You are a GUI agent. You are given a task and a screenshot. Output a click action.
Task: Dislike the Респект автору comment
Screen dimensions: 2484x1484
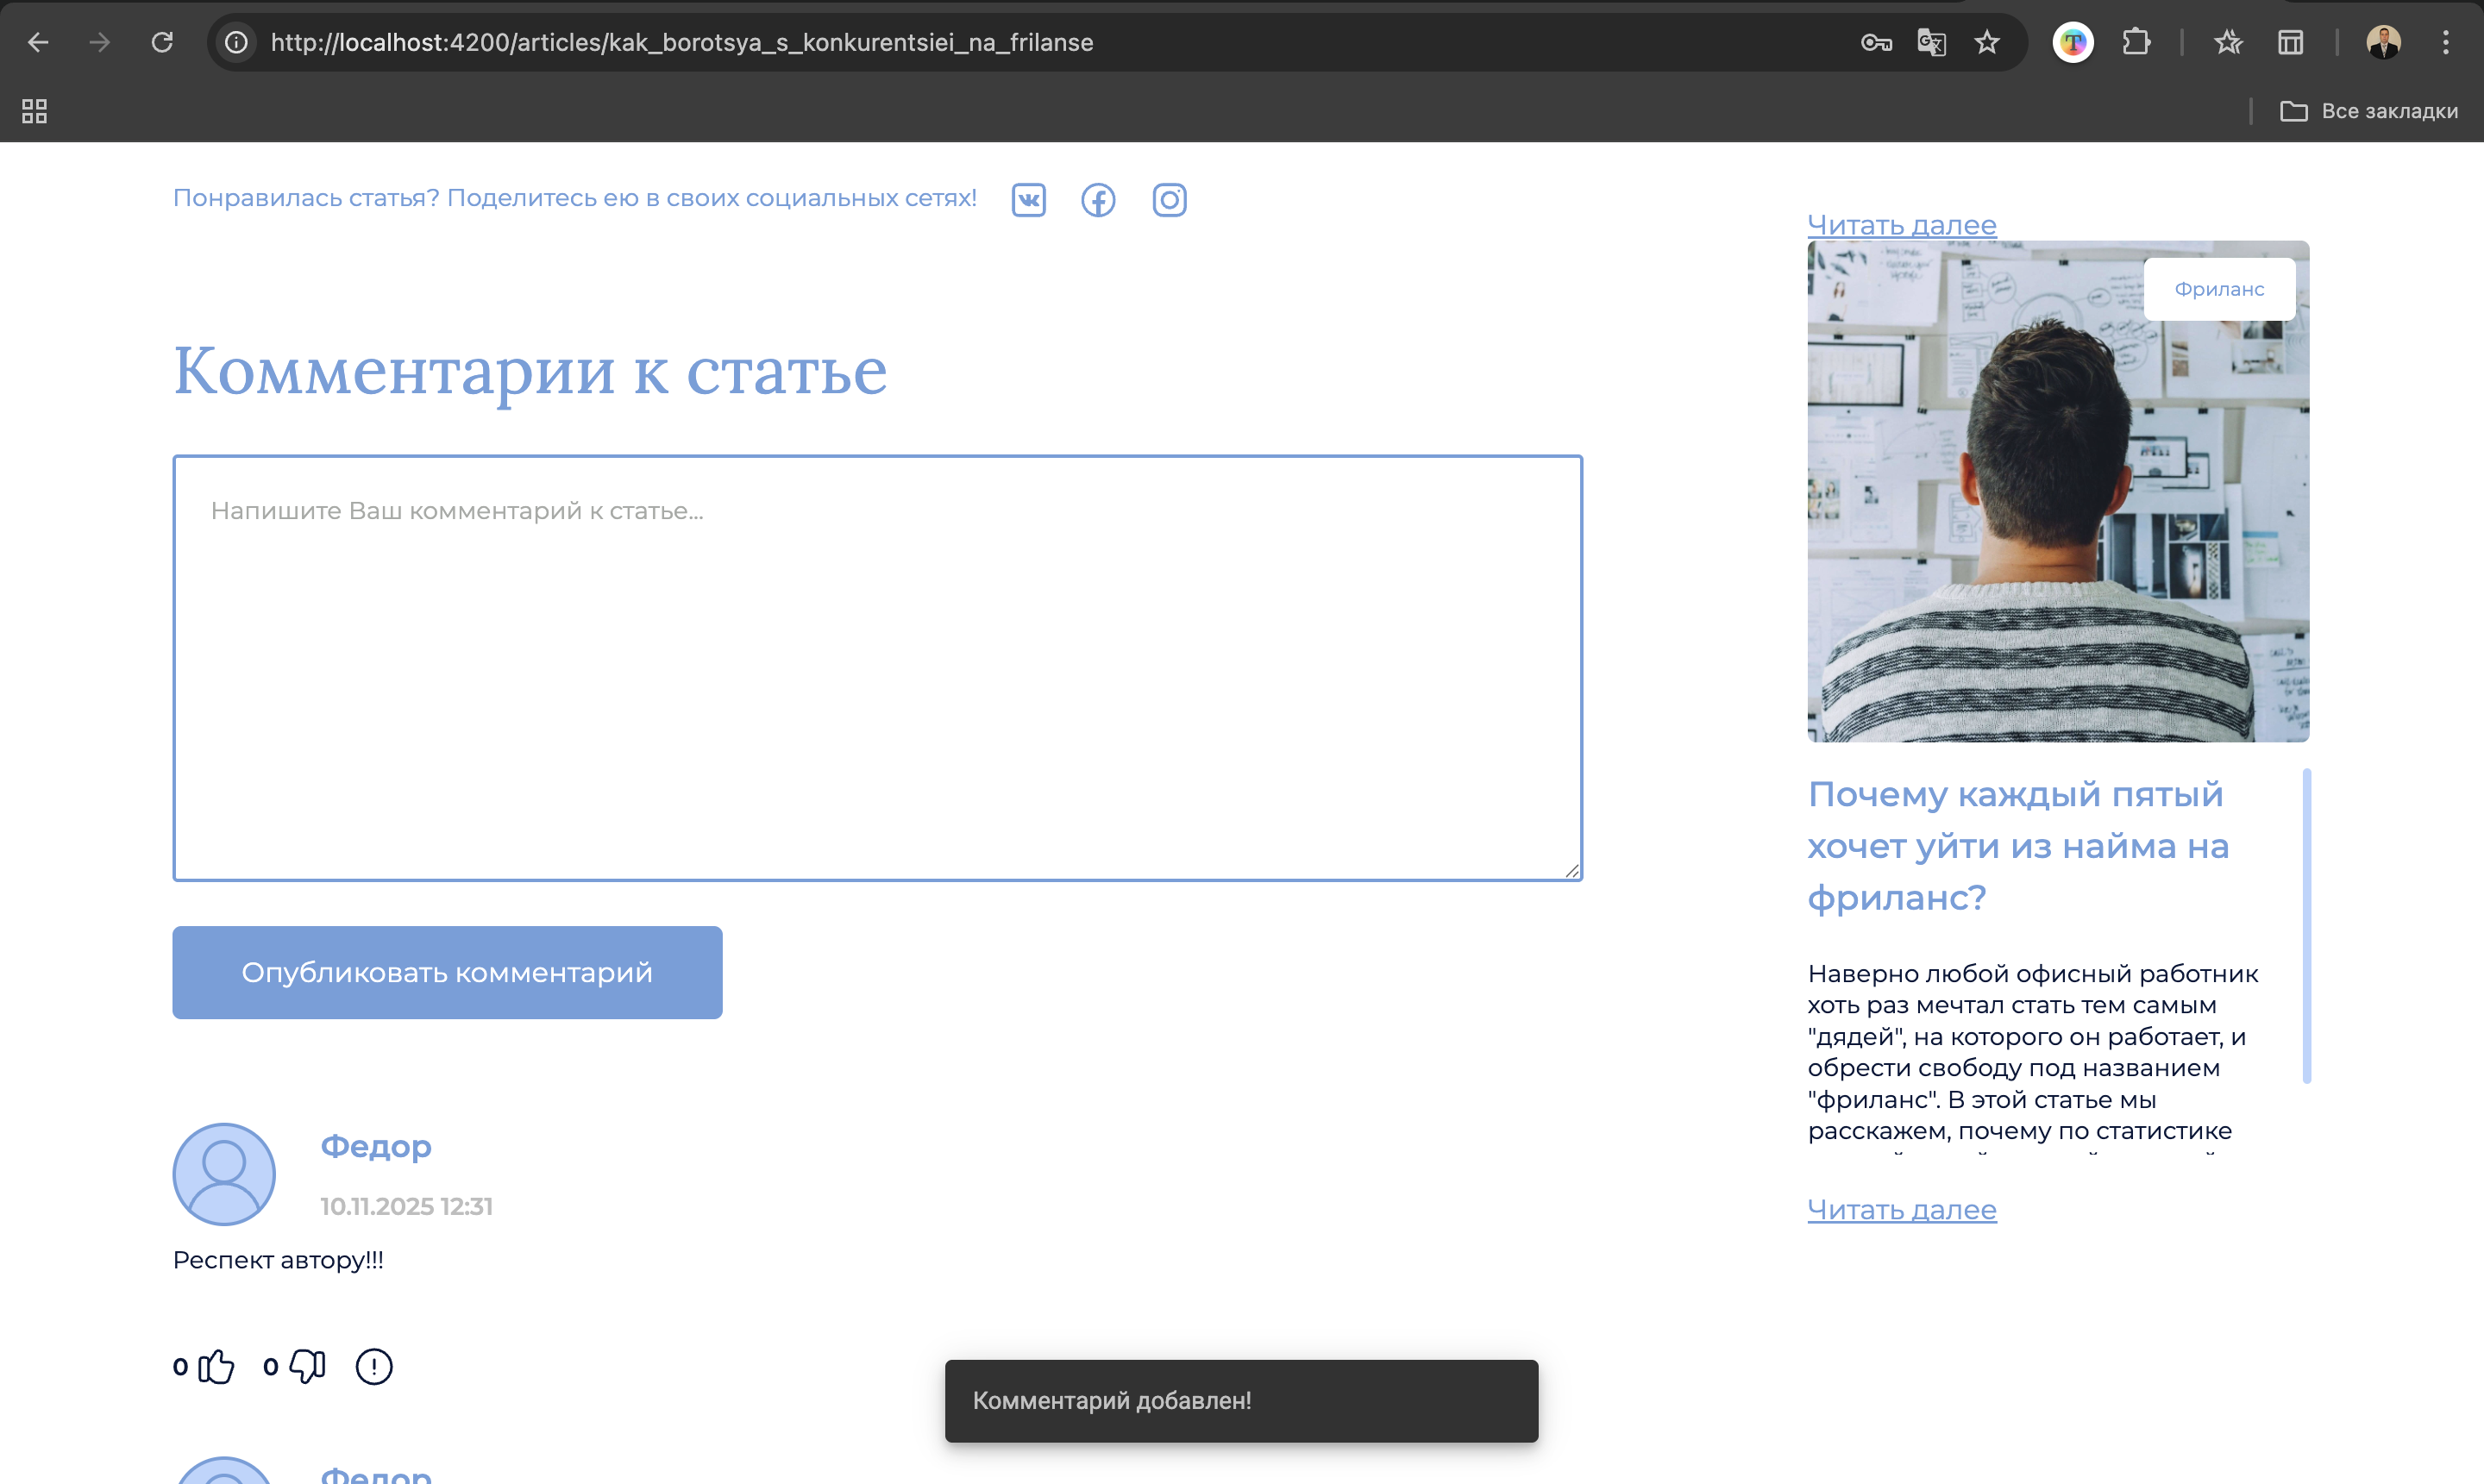click(307, 1366)
